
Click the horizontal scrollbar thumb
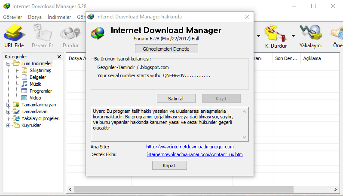[184, 189]
